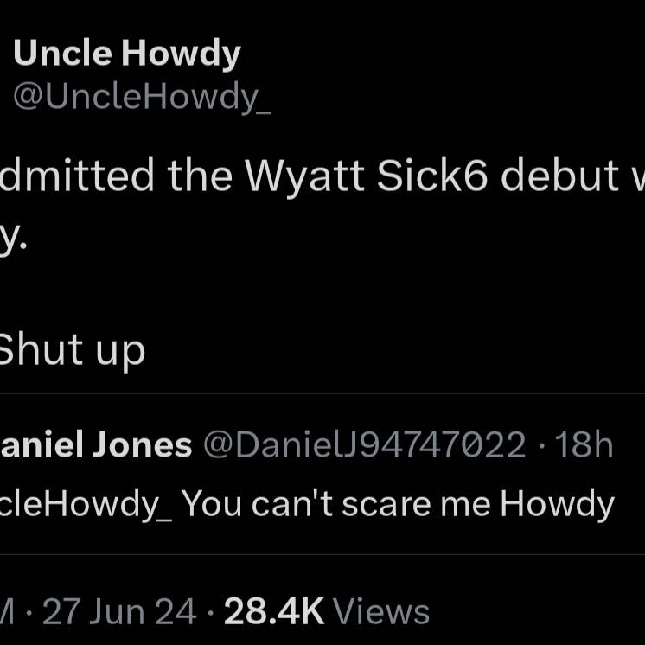Image resolution: width=645 pixels, height=645 pixels.
Task: Open Uncle Howdy's profile via display name
Action: (x=126, y=54)
